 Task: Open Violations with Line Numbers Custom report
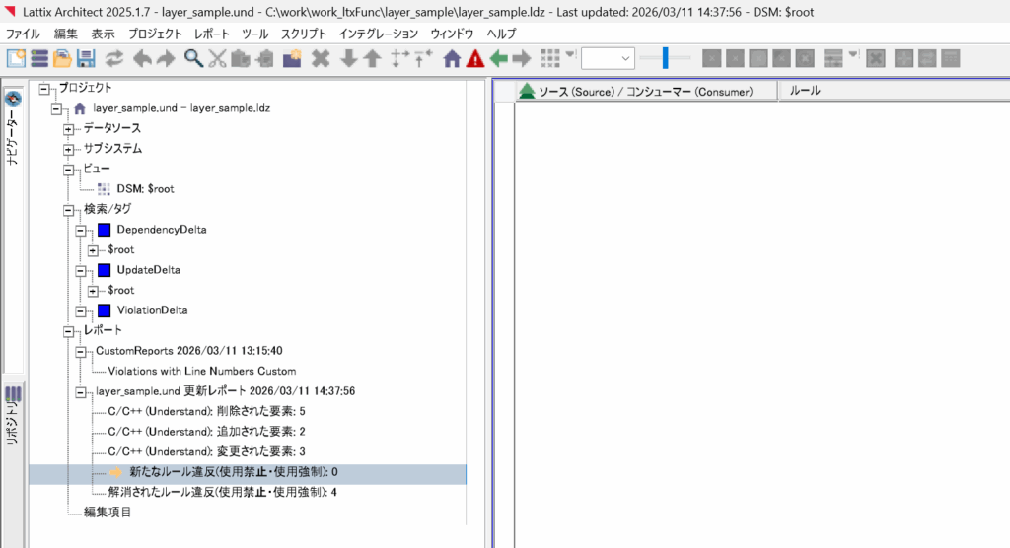201,371
